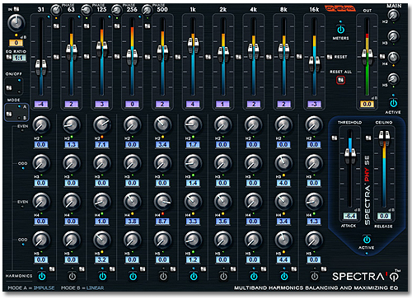Image resolution: width=412 pixels, height=299 pixels.
Task: Click the PHASE knob next to the 500 band
Action: click(x=147, y=10)
